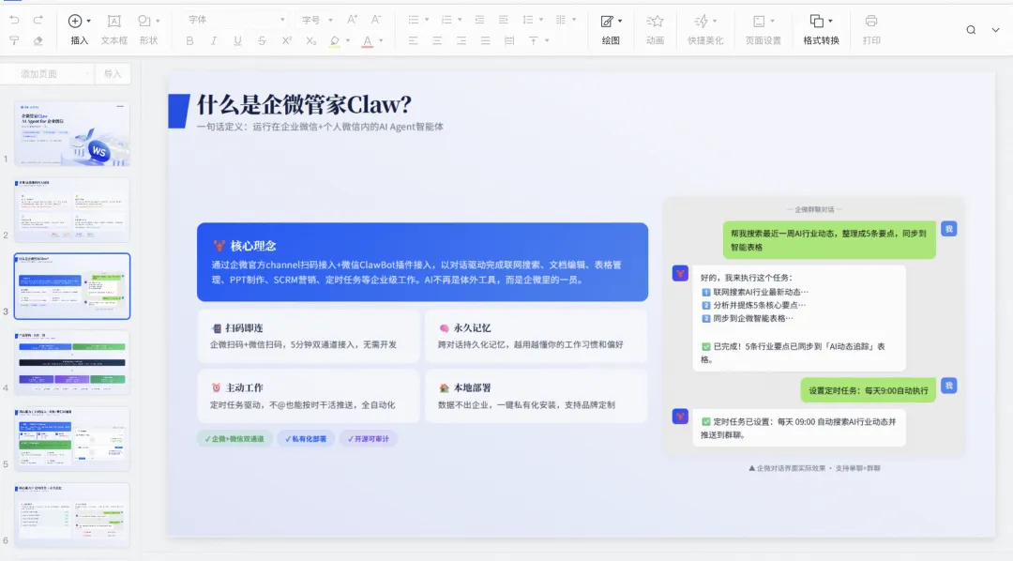Click the justify alignment icon
The width and height of the screenshot is (1013, 561).
point(485,40)
